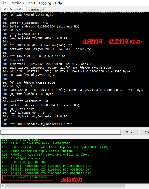Click the log line ending in 'DWT'
Screen dimensions: 149x189
coord(47,170)
